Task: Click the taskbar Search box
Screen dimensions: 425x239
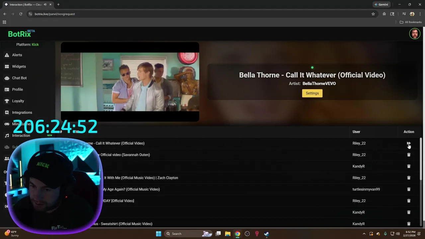Action: coord(189,234)
